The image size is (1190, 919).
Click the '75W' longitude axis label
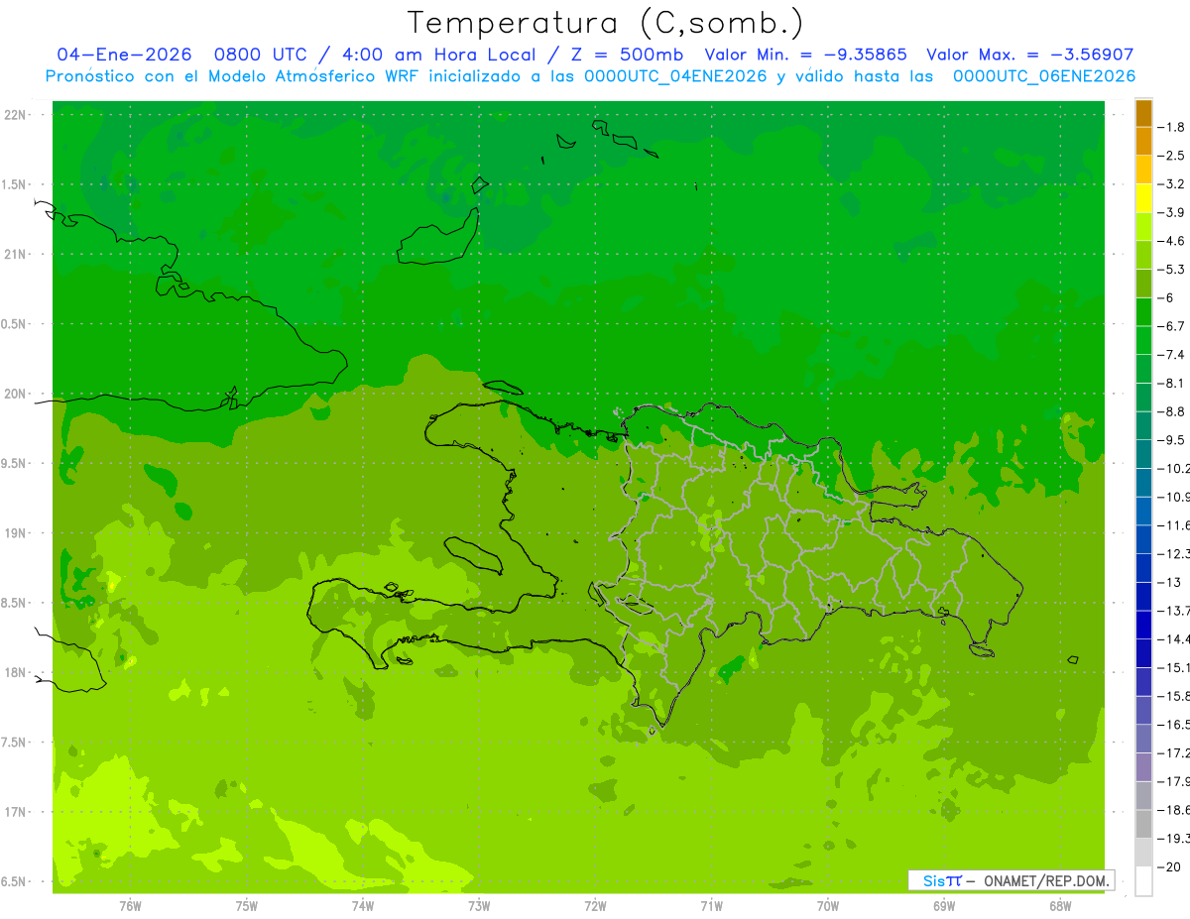point(247,905)
